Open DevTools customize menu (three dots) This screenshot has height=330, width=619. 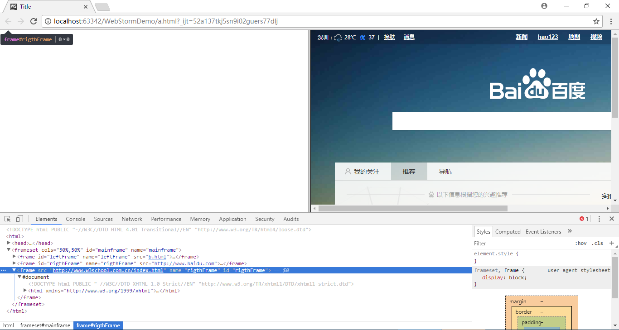(x=599, y=219)
